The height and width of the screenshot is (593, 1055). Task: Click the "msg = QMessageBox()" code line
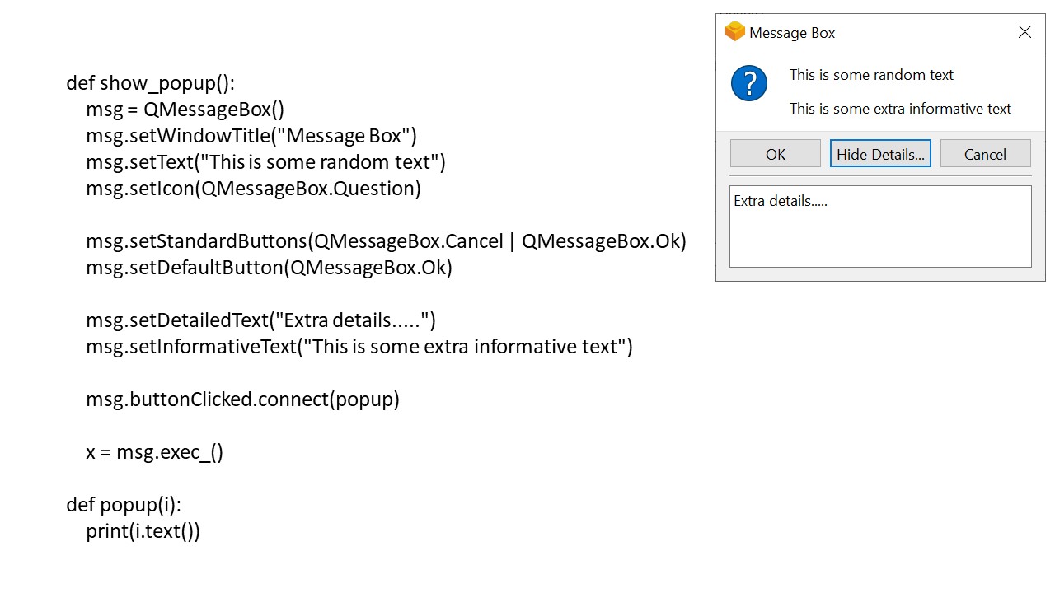point(185,110)
